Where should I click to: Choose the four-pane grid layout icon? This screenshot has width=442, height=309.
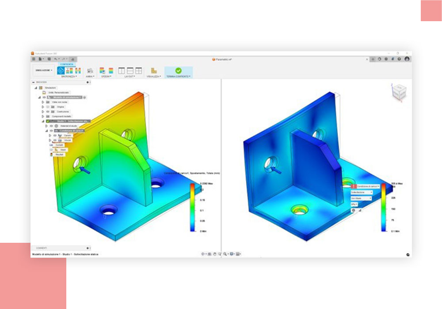[x=138, y=71]
